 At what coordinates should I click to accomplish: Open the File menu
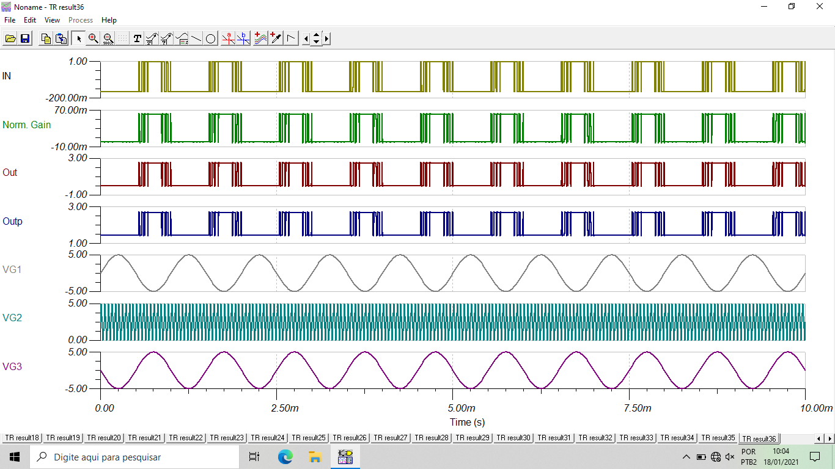click(x=10, y=20)
